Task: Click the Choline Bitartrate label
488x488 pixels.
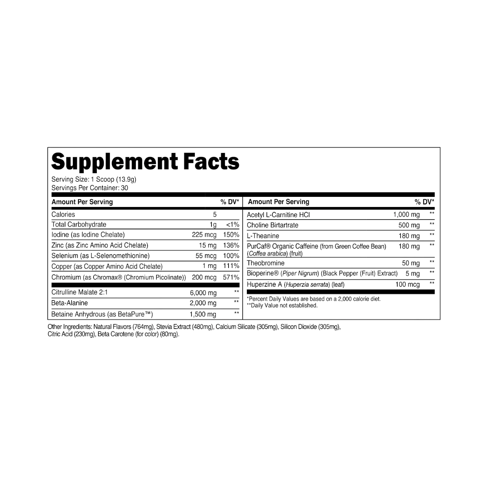Action: pos(273,225)
